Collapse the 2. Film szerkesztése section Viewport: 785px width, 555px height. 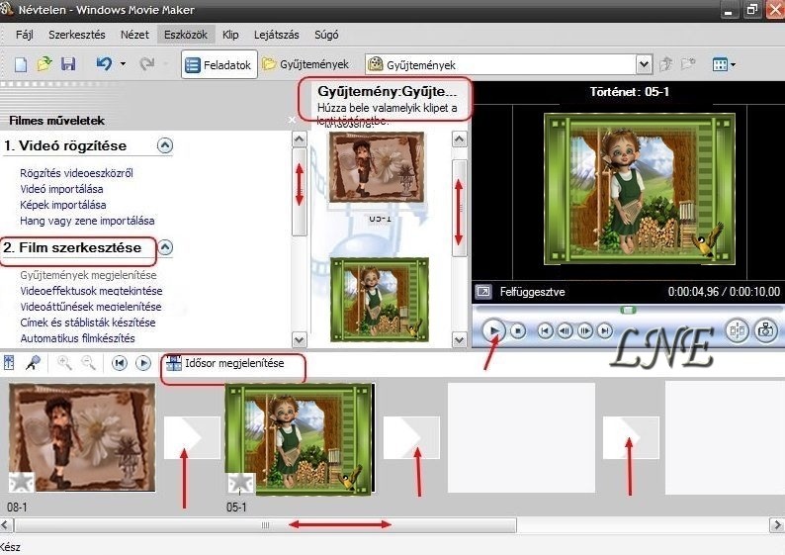coord(165,247)
